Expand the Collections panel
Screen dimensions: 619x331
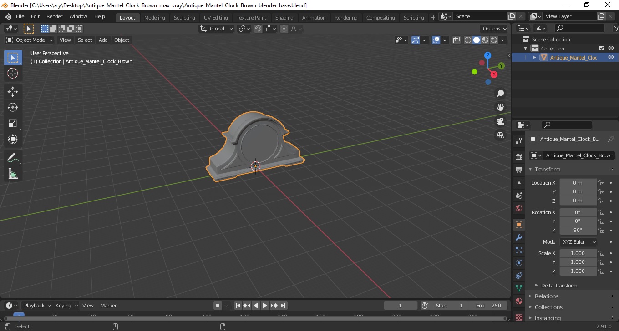(548, 307)
